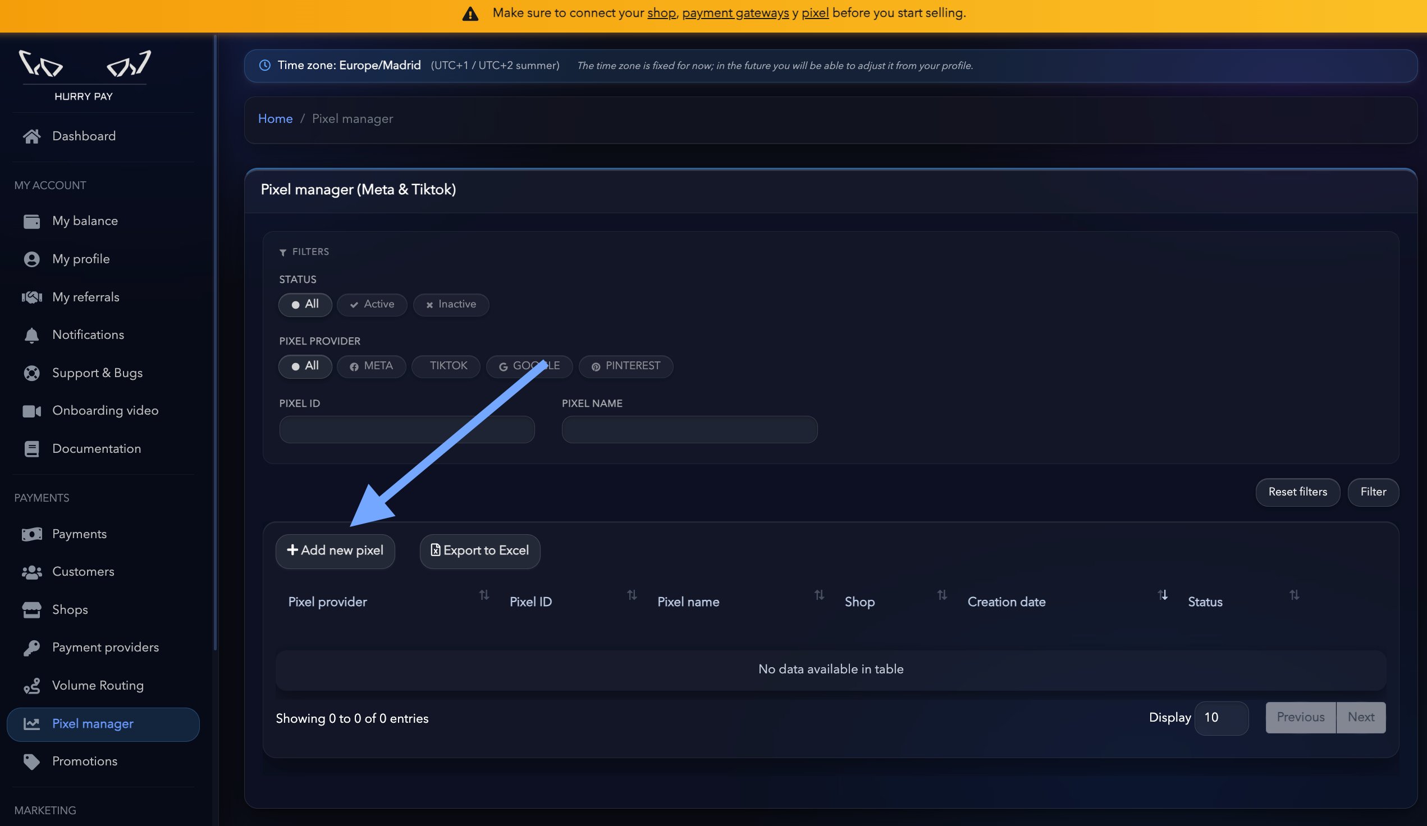Click the My balance wallet icon
1427x826 pixels.
31,221
